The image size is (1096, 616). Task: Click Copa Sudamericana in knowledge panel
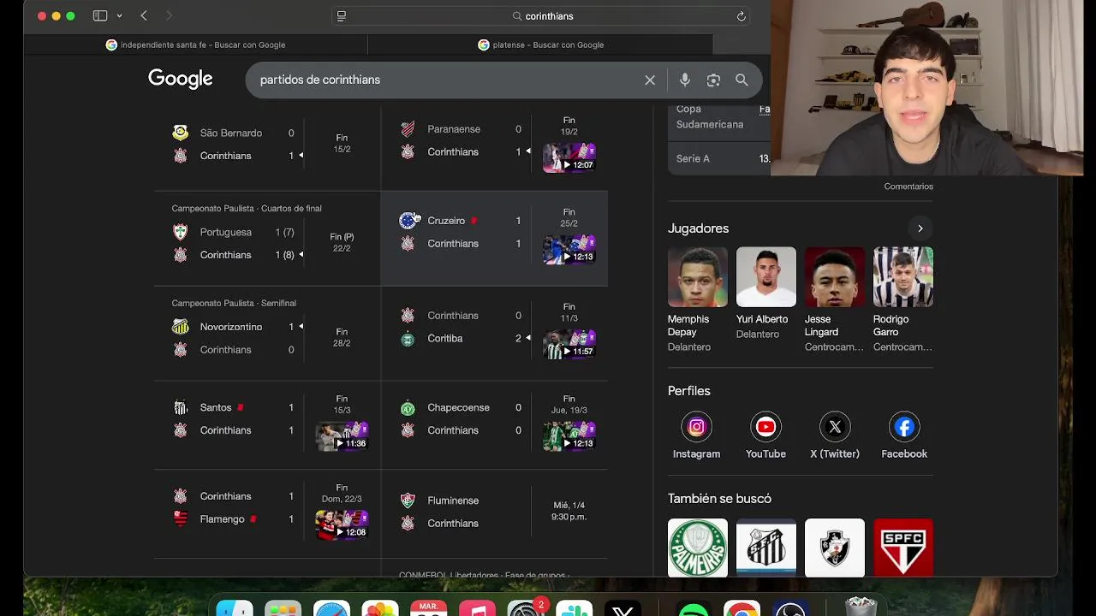click(710, 116)
